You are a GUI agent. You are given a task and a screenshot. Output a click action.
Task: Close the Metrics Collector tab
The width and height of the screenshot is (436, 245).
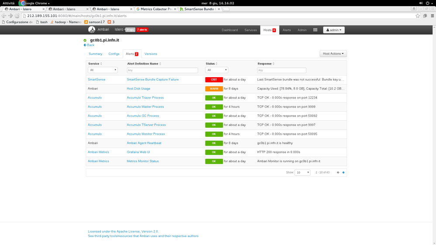click(175, 9)
